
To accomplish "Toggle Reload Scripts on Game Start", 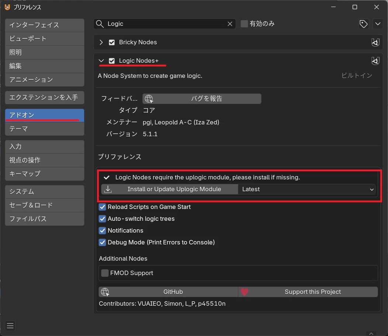I will point(102,207).
